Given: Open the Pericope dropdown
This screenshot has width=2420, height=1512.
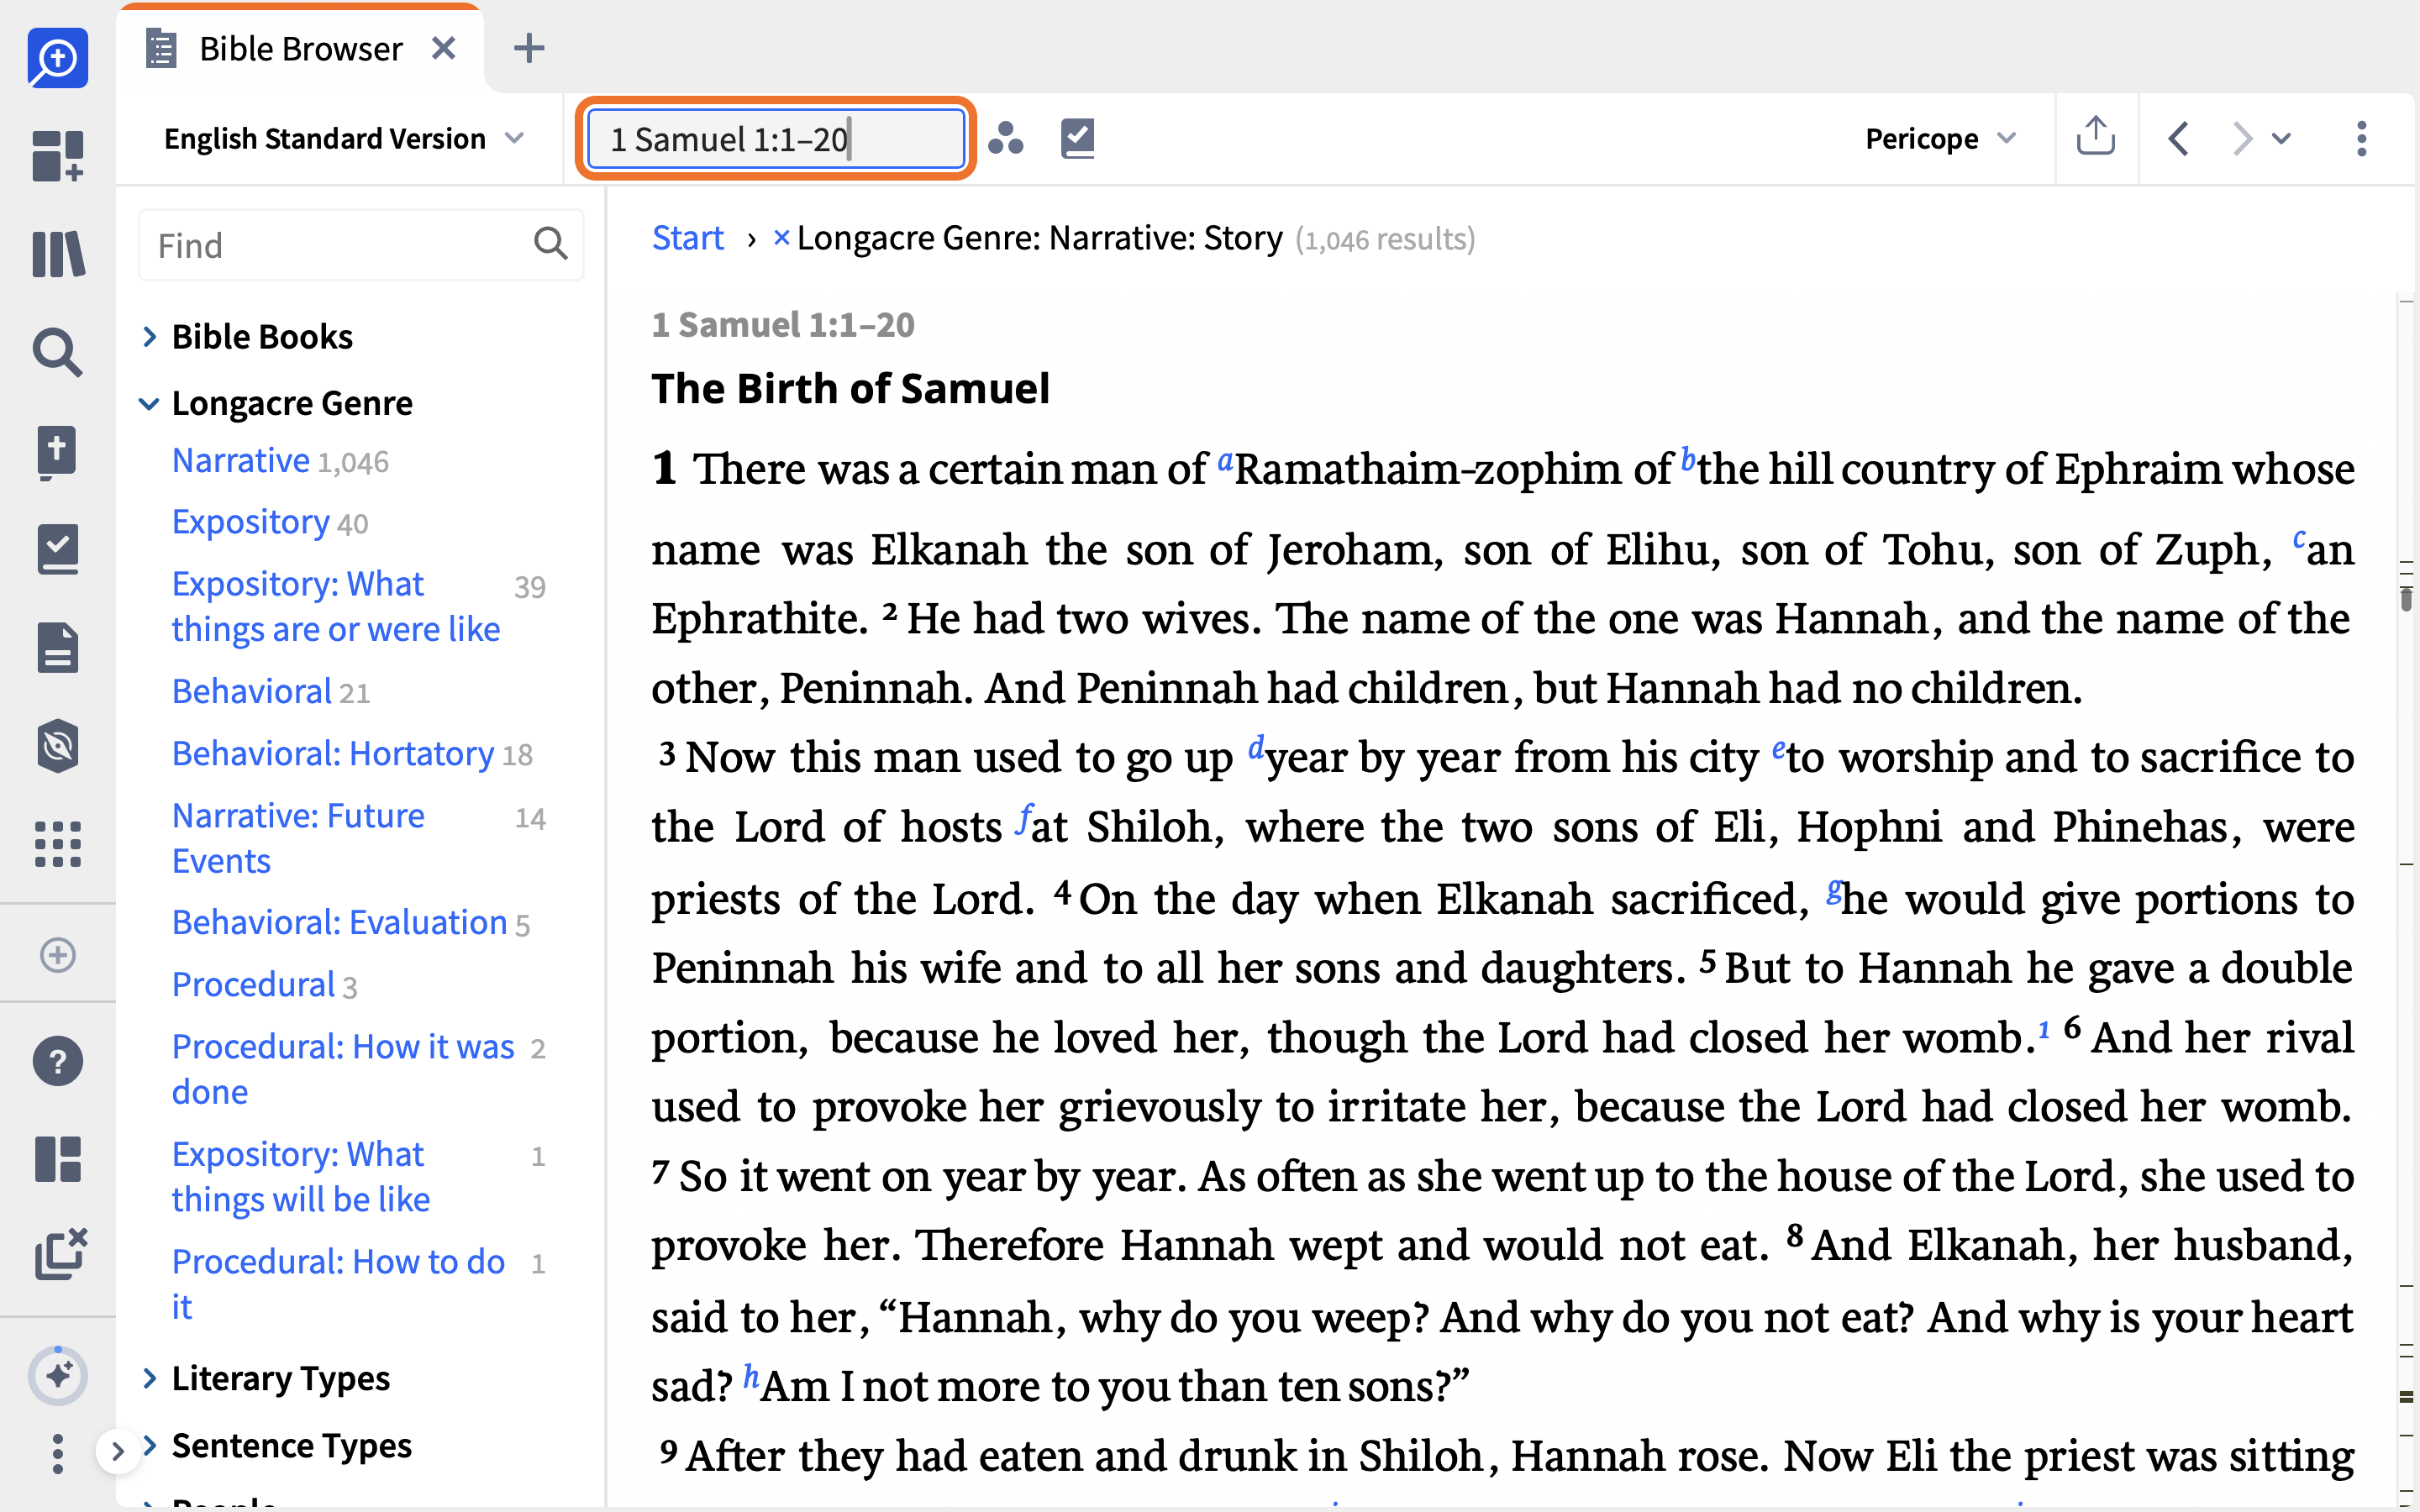Looking at the screenshot, I should coord(1940,138).
